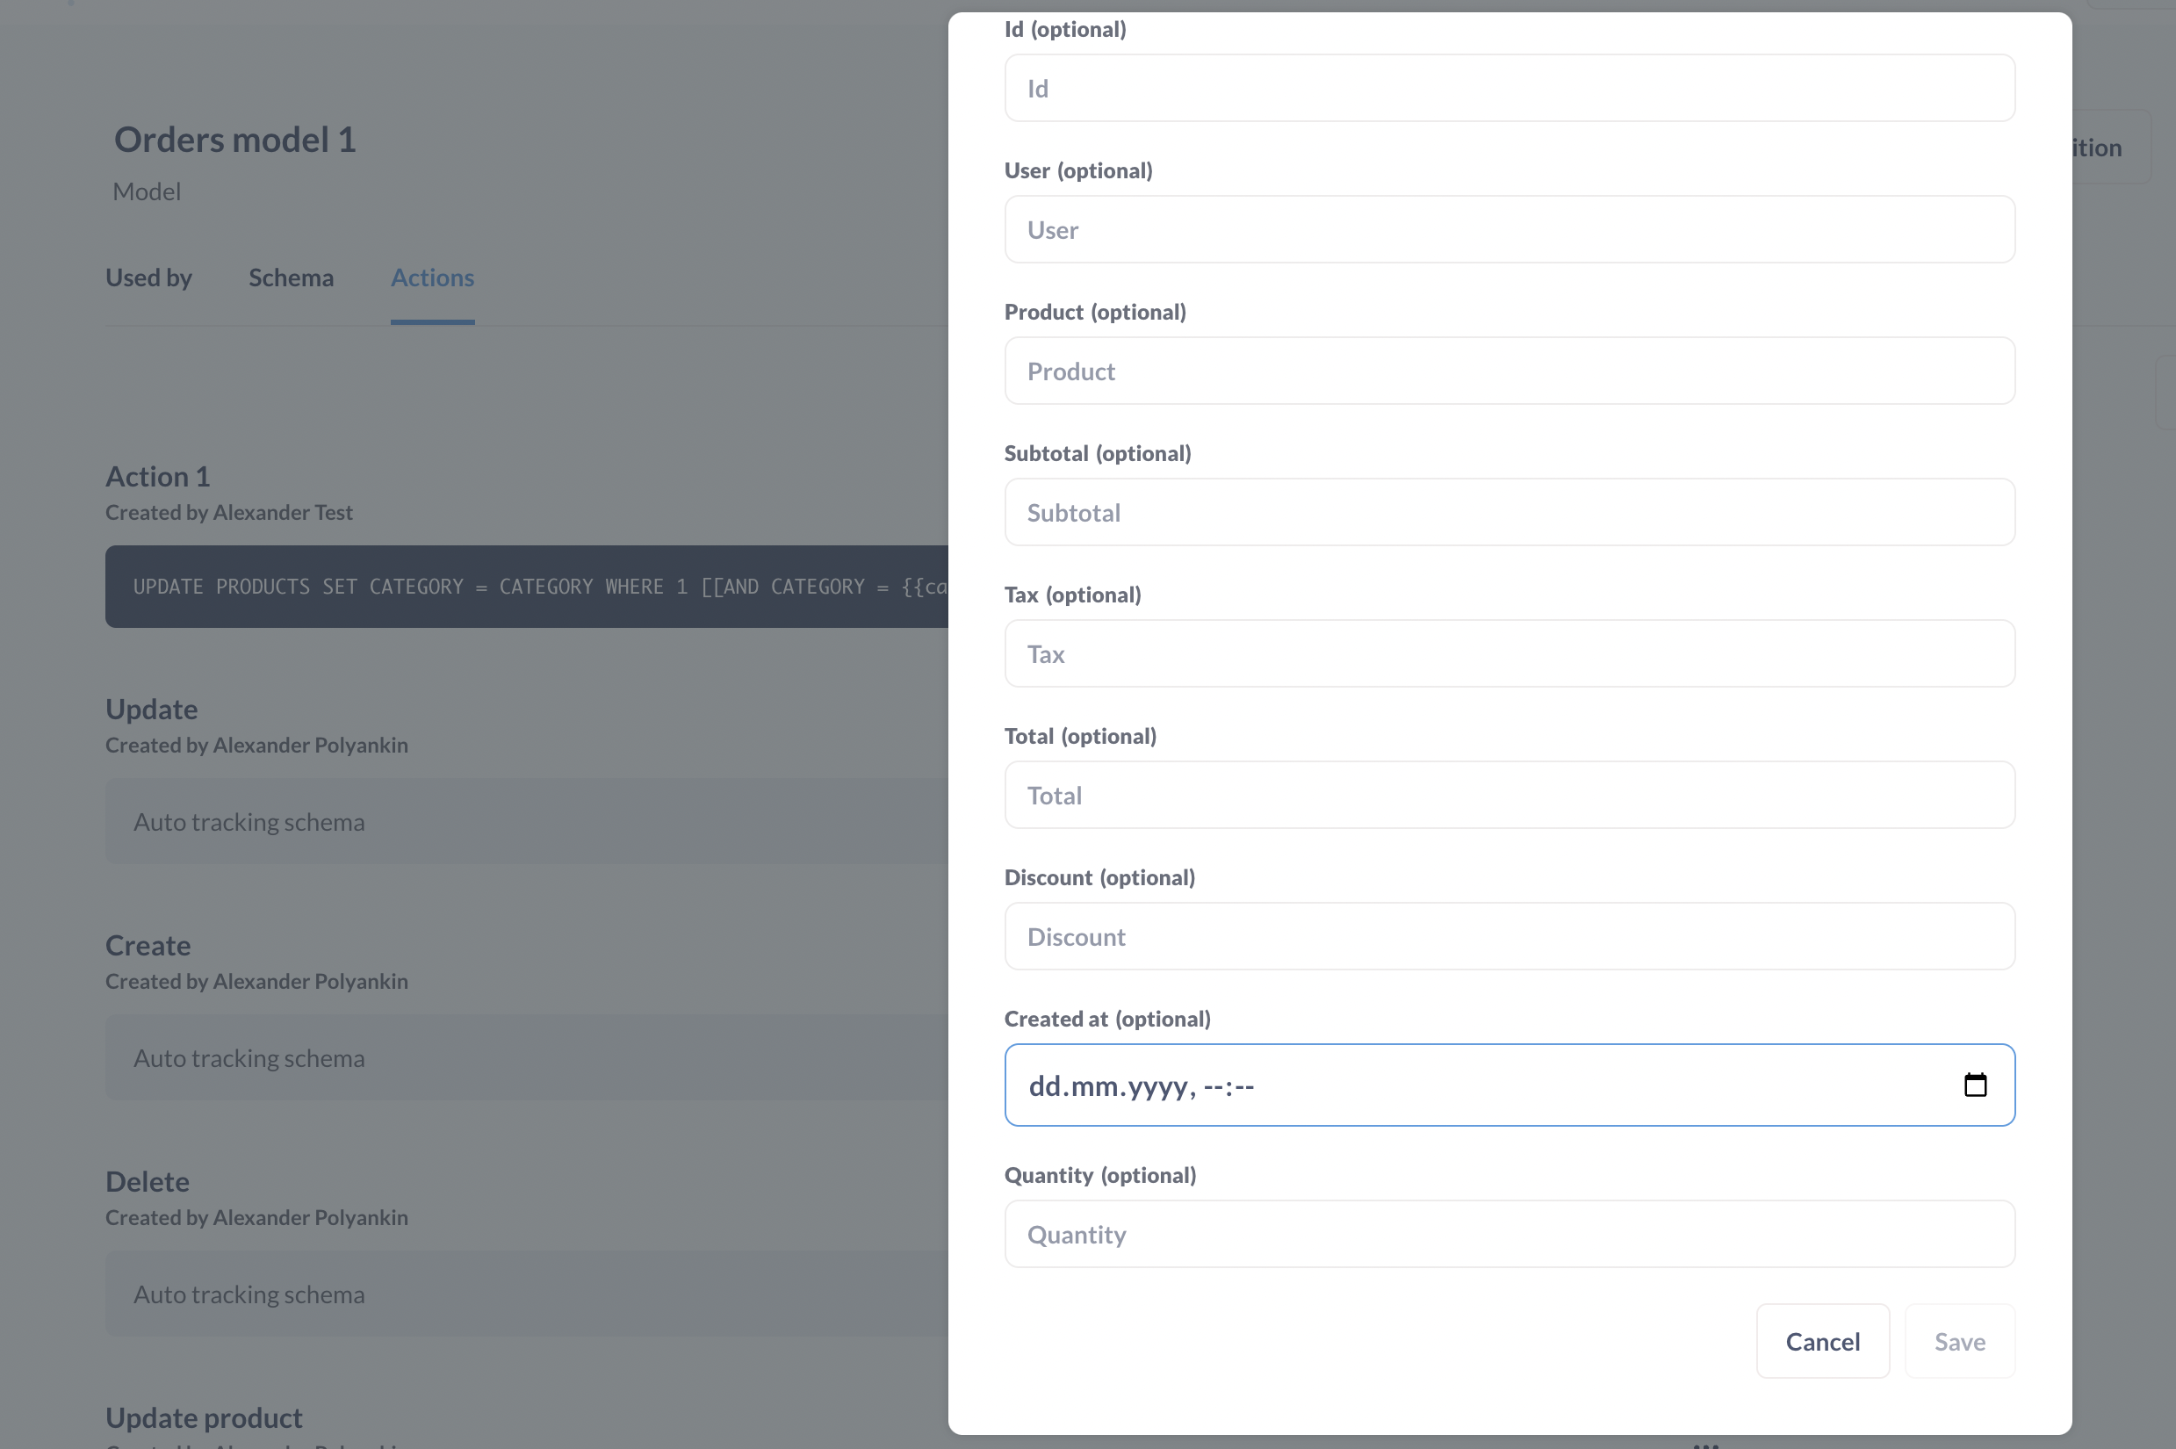The image size is (2176, 1449).
Task: Click the Total input field
Action: (x=1508, y=795)
